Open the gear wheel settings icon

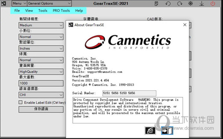[191, 3]
